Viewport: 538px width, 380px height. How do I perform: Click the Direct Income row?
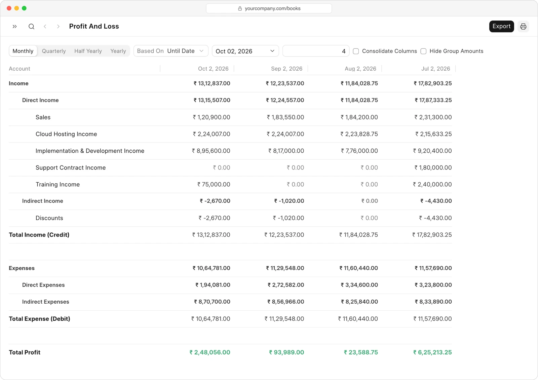pyautogui.click(x=230, y=100)
